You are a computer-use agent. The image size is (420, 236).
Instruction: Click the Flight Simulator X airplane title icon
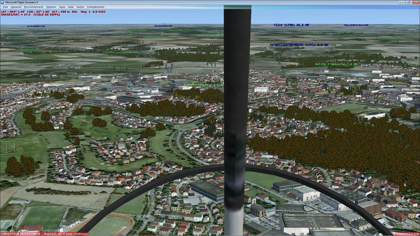coord(3,2)
